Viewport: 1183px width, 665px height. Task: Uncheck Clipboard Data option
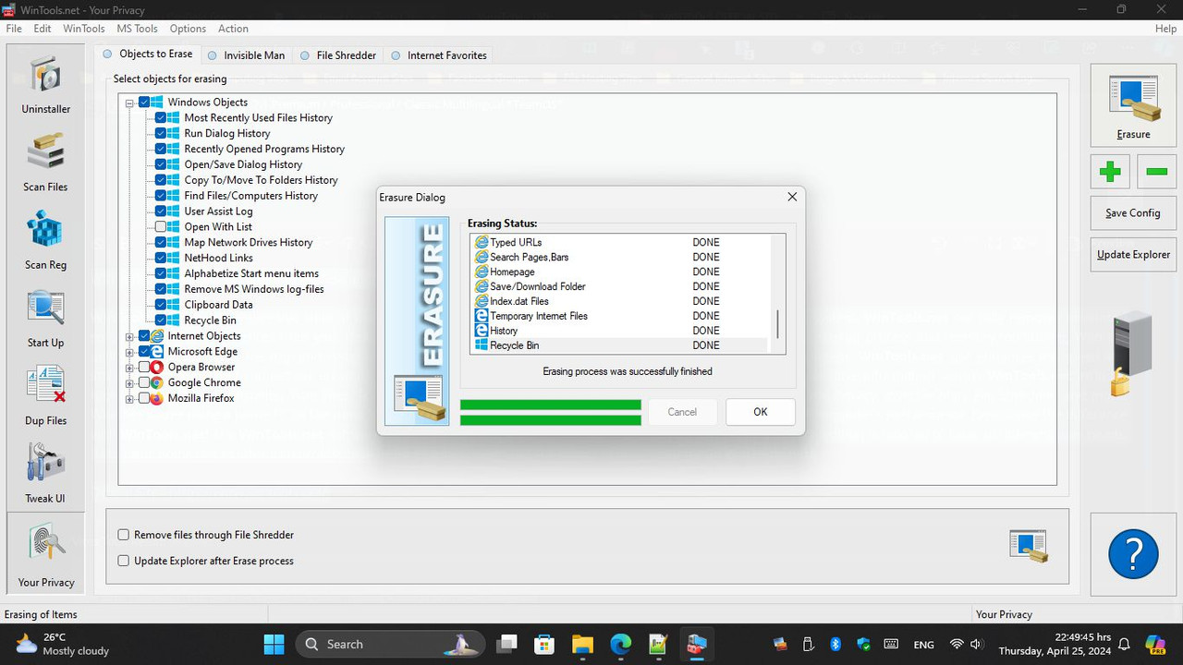click(161, 304)
